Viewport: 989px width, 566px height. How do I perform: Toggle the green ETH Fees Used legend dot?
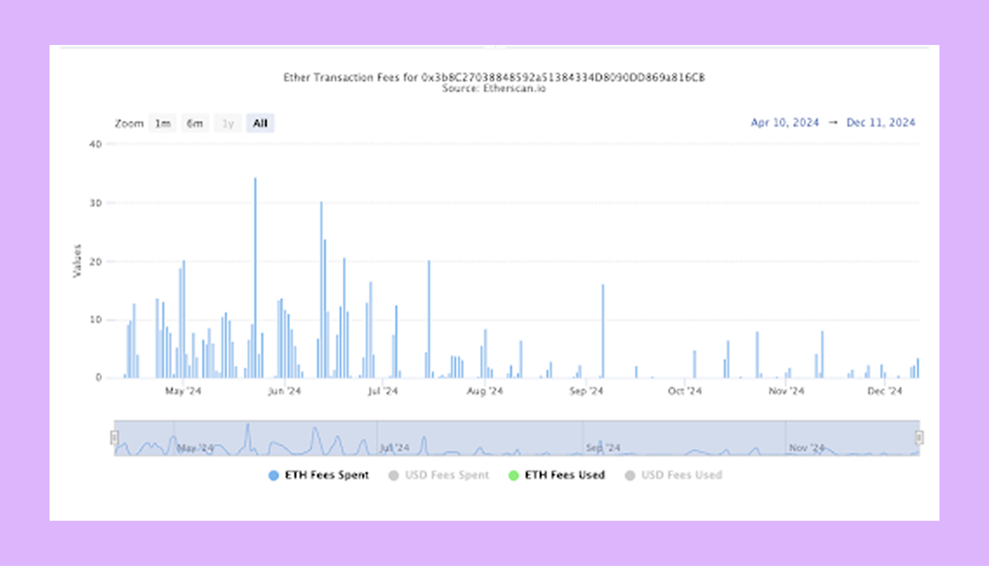tap(513, 475)
